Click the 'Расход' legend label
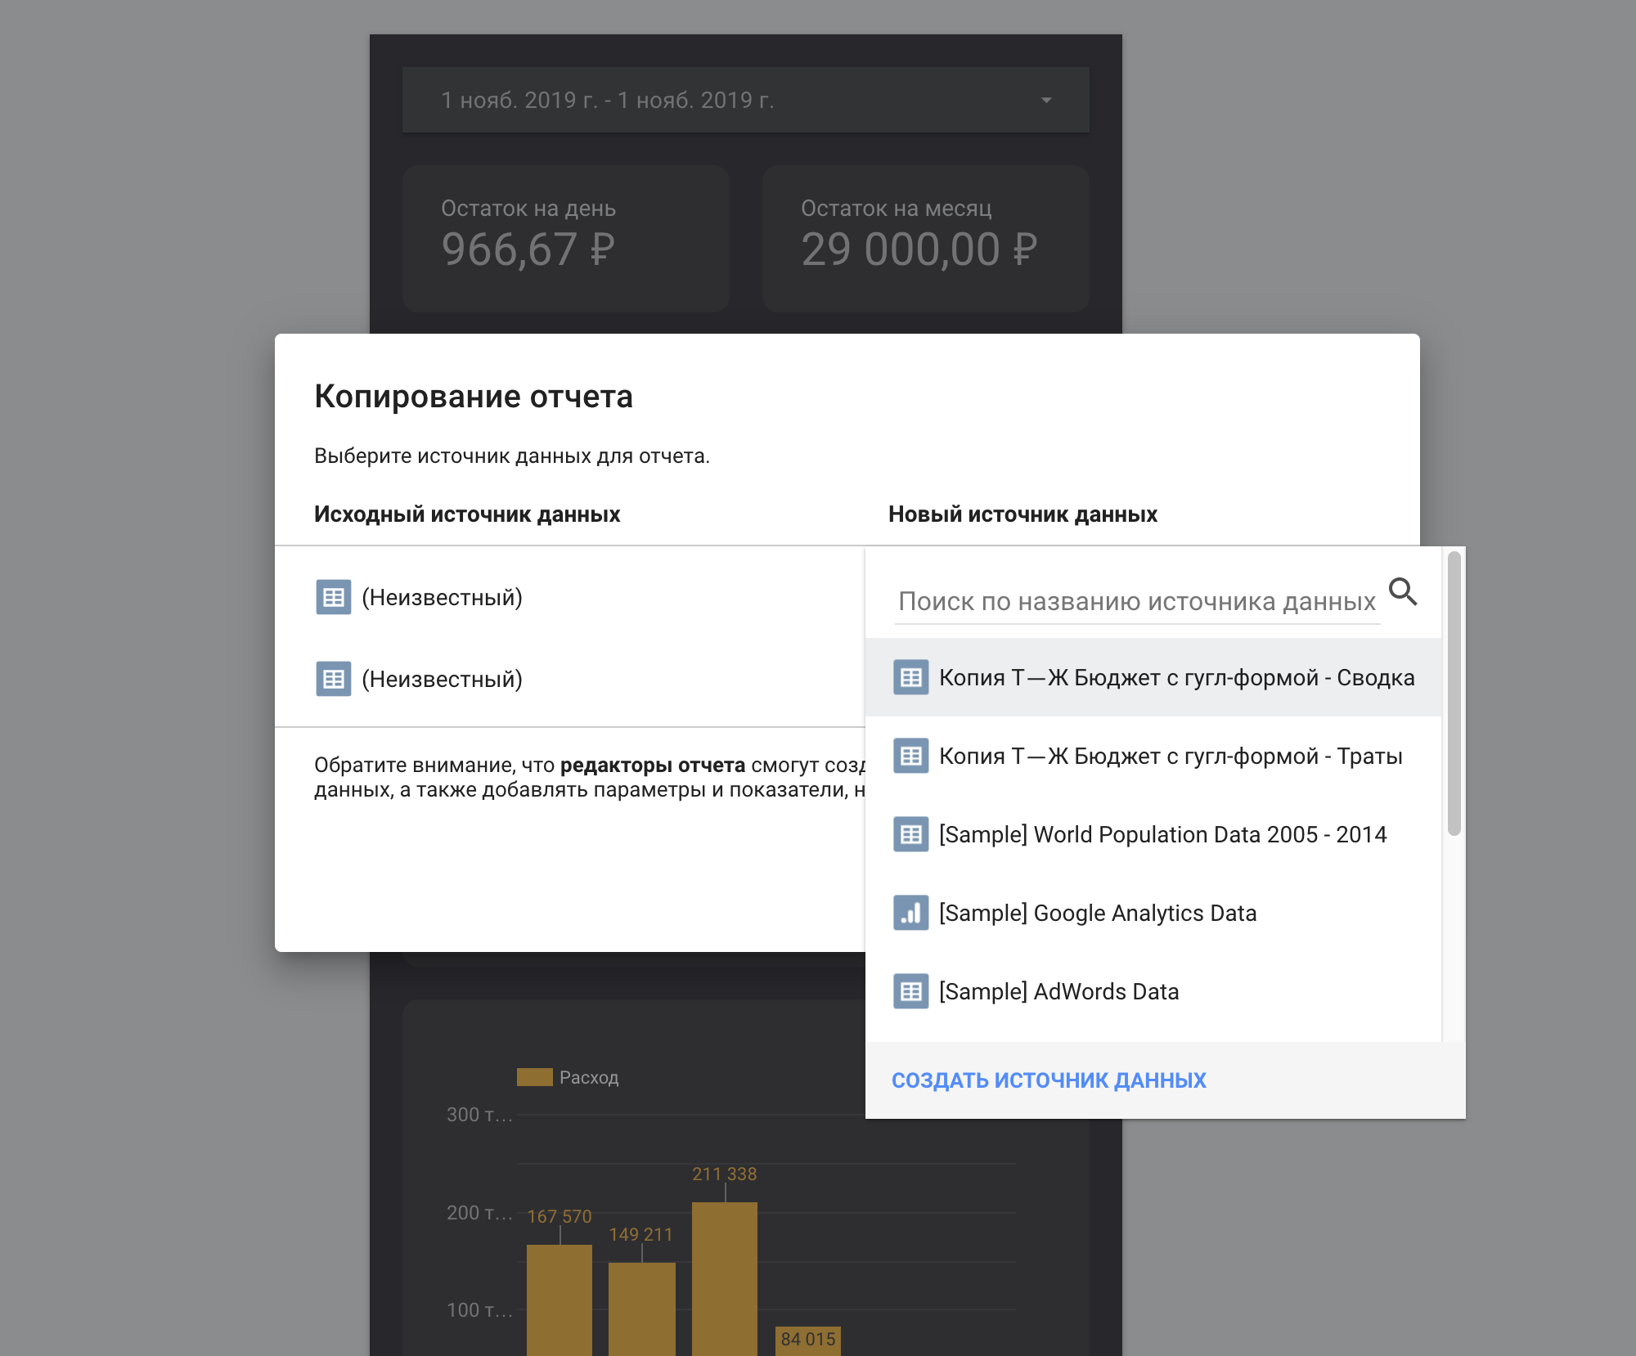The height and width of the screenshot is (1356, 1636). (x=589, y=1078)
